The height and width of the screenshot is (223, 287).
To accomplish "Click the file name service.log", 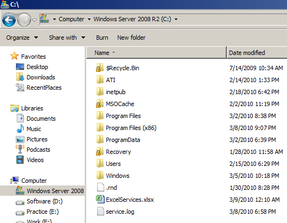I will (x=120, y=212).
